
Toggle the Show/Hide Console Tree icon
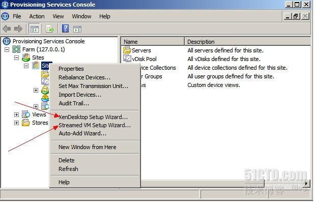[35, 29]
